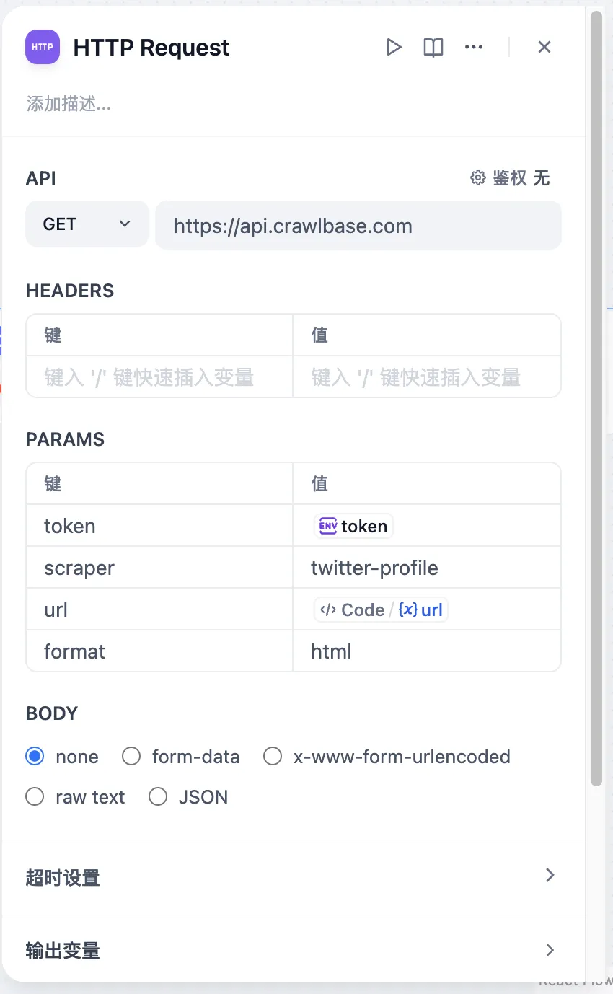Run the HTTP Request node
Screen dimensions: 613x994
coord(394,48)
